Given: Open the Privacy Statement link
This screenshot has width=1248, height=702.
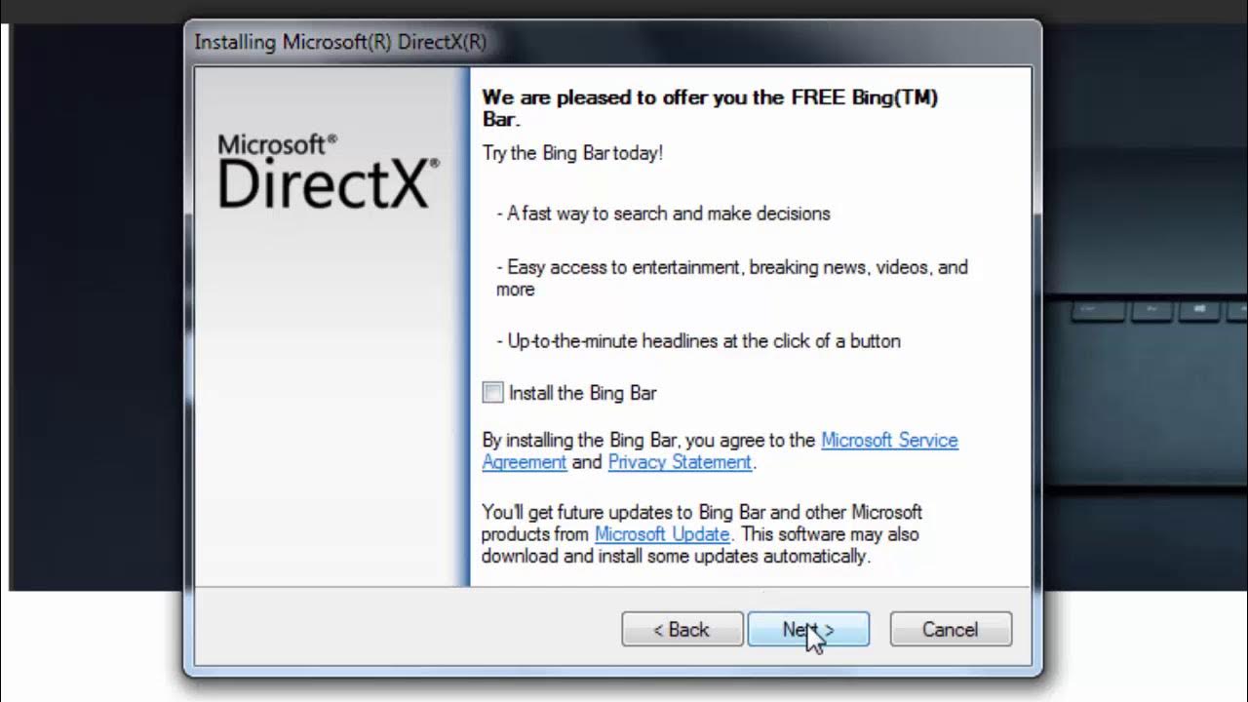Looking at the screenshot, I should pyautogui.click(x=680, y=462).
